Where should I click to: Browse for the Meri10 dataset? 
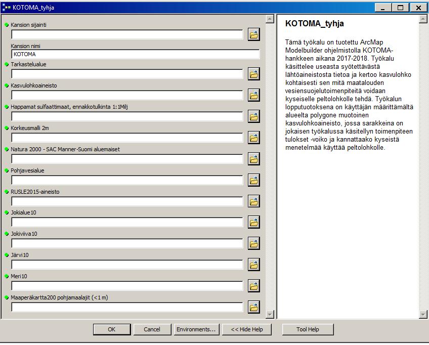click(253, 286)
